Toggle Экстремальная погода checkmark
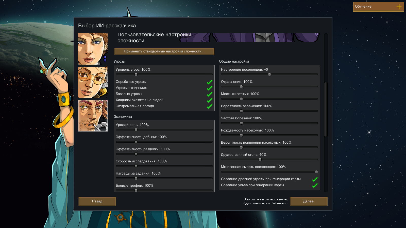Viewport: 406px width, 228px height. 210,106
